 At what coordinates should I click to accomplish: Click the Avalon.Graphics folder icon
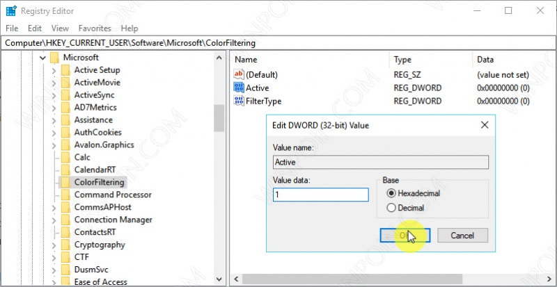65,145
